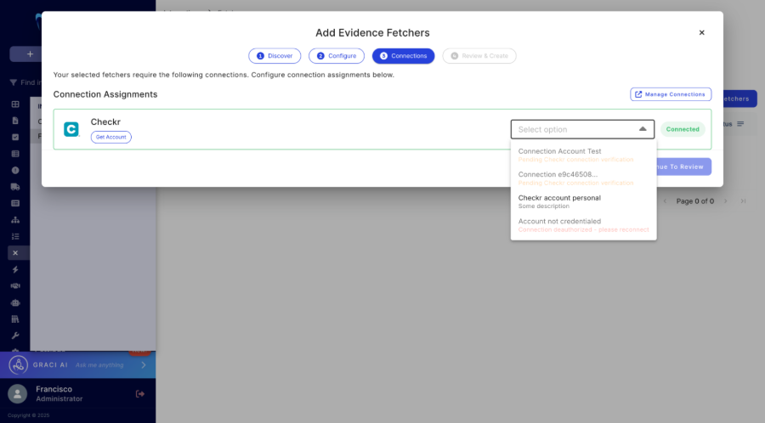Click the checked-box tasks icon in sidebar
This screenshot has height=423, width=765.
[x=15, y=138]
